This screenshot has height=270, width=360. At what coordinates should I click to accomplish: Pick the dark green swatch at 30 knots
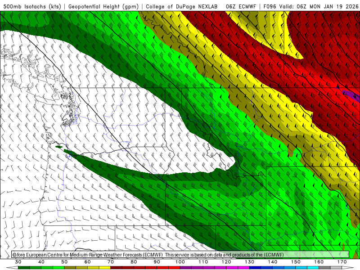click(24, 268)
